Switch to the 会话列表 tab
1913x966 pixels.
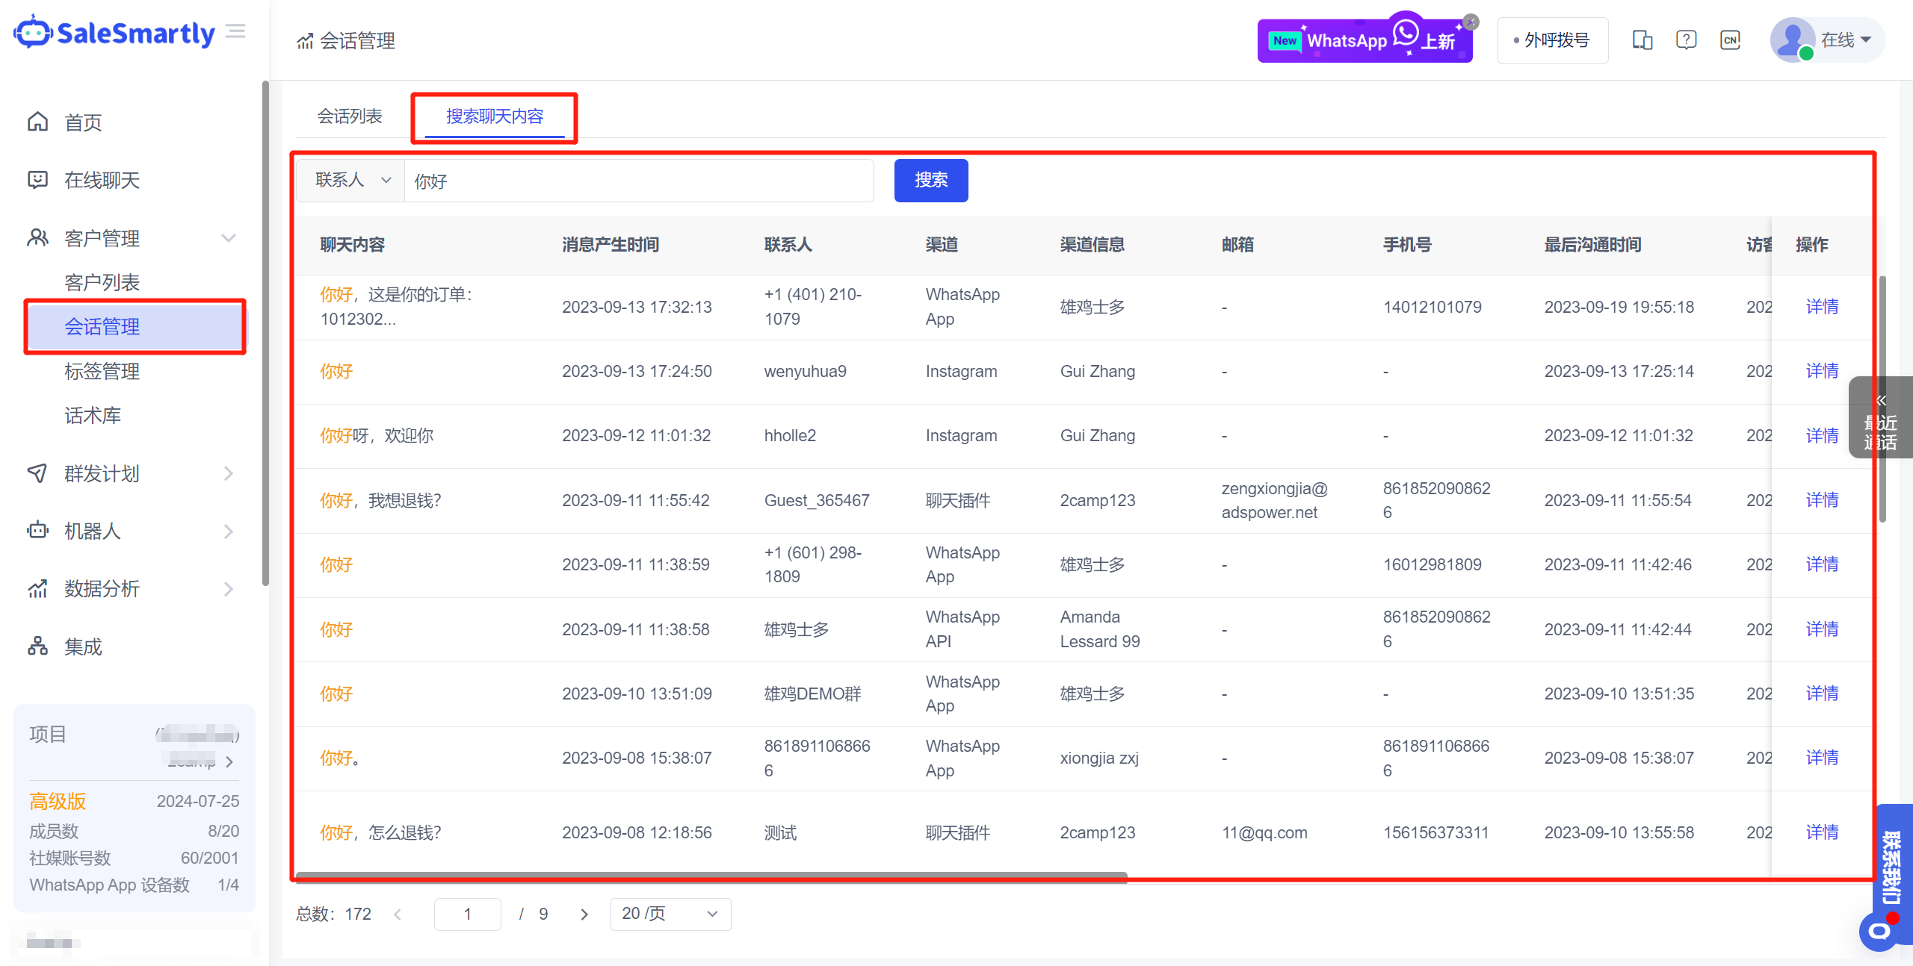point(350,116)
